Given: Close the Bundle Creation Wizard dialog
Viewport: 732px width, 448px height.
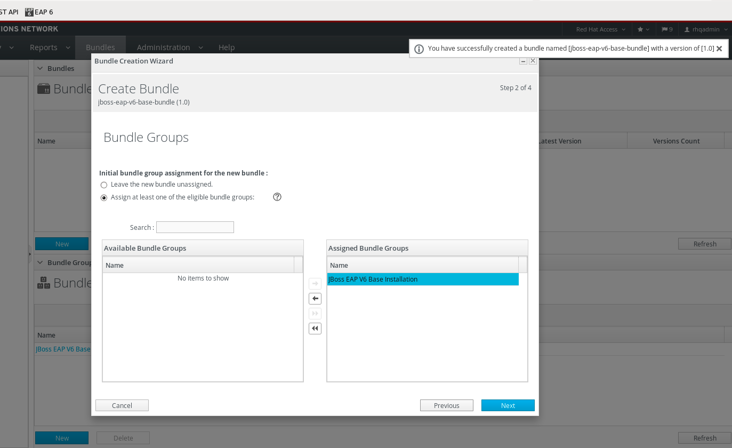Looking at the screenshot, I should pos(533,61).
